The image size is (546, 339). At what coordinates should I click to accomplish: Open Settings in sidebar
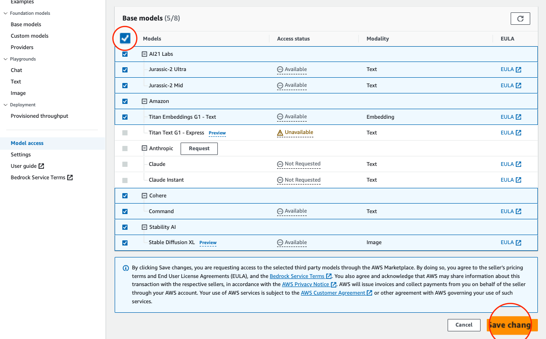(x=21, y=155)
